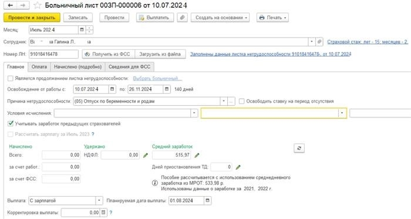Click the paperclip attachments icon
This screenshot has height=219, width=411.
pyautogui.click(x=183, y=18)
